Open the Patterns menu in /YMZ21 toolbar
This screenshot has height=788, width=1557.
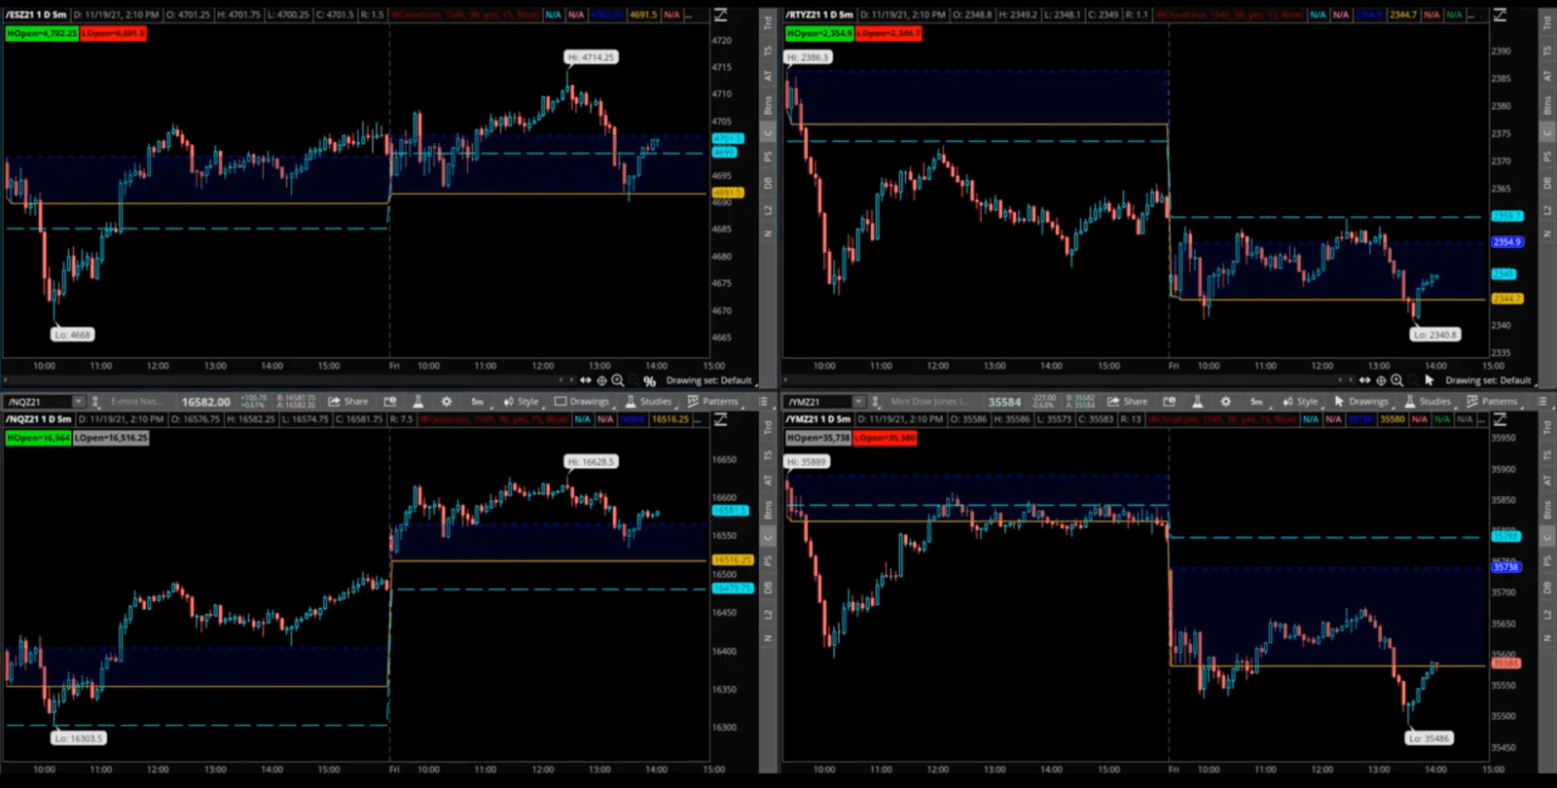(1493, 401)
